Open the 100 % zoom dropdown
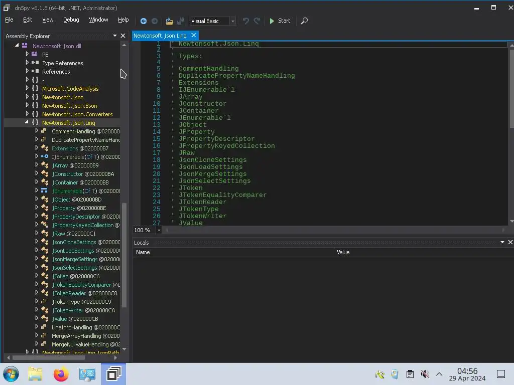The width and height of the screenshot is (514, 385). point(159,230)
